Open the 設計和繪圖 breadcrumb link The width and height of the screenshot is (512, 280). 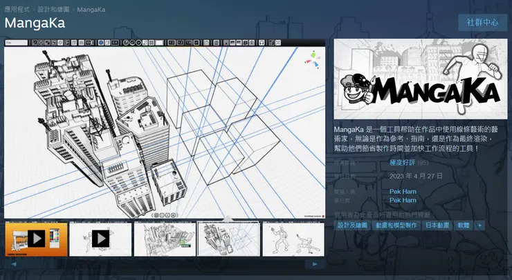[53, 10]
